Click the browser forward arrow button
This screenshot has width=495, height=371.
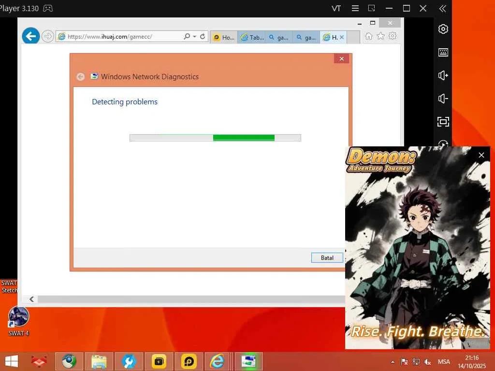point(48,36)
